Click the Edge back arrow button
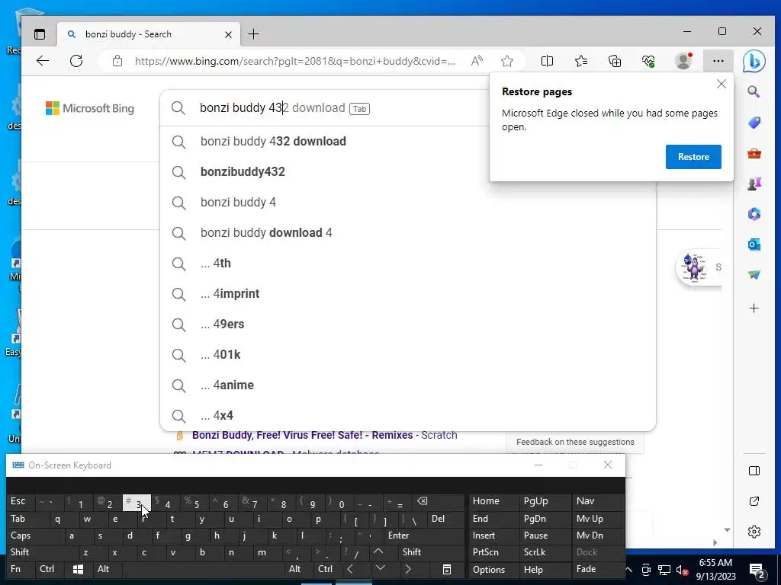 click(43, 61)
